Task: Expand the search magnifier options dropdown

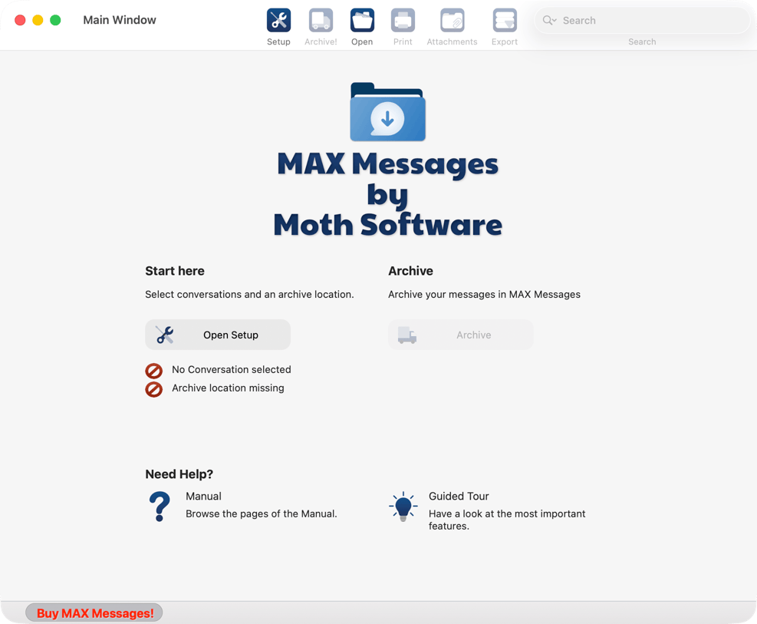Action: point(549,20)
